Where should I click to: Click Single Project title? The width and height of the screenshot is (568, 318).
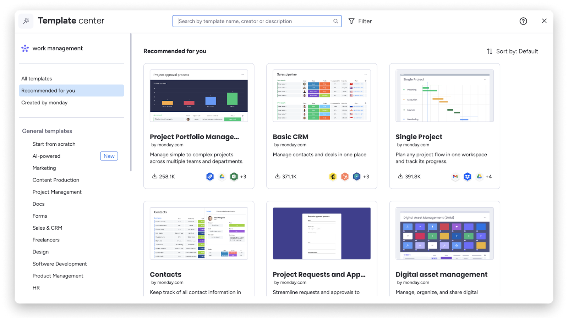point(419,137)
